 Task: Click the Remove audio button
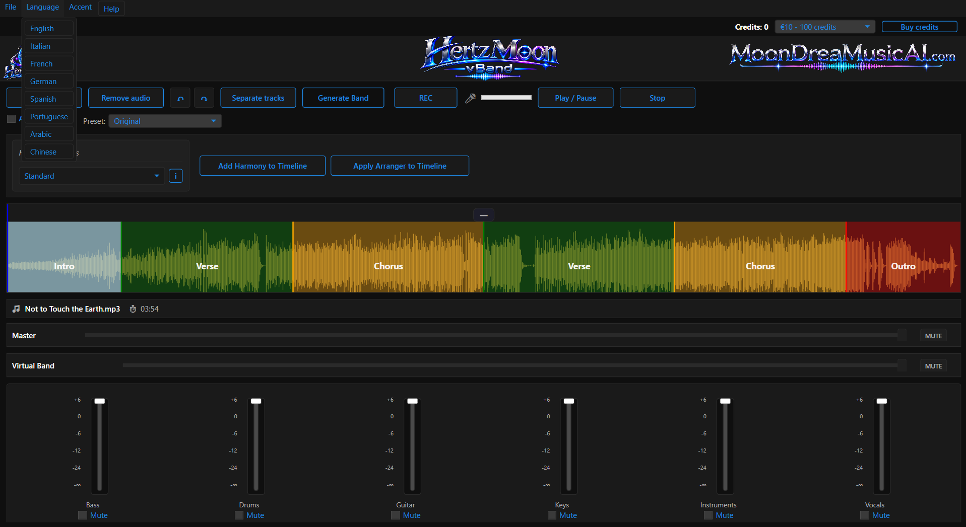click(x=126, y=98)
